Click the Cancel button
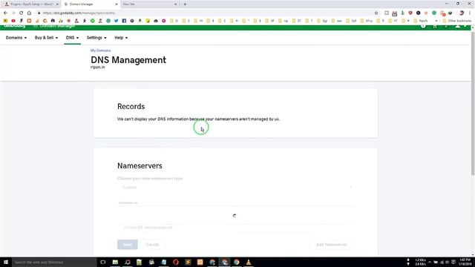 tap(152, 244)
